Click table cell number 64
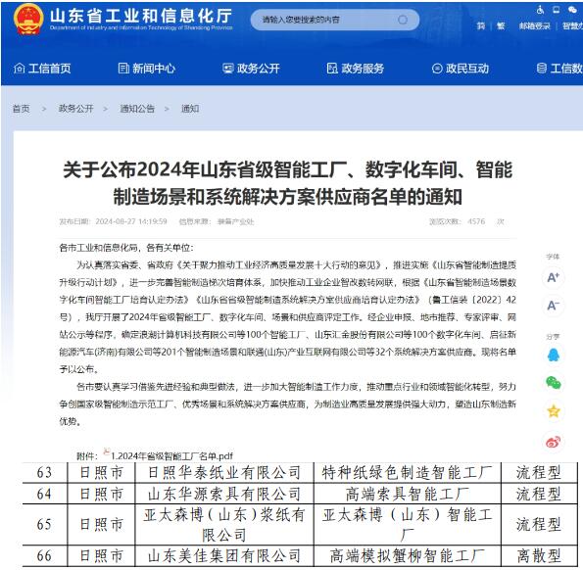The height and width of the screenshot is (570, 583). (x=45, y=494)
